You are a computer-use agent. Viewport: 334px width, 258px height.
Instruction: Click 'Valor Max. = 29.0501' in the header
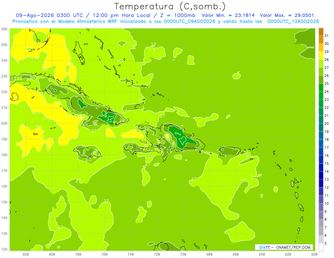287,15
